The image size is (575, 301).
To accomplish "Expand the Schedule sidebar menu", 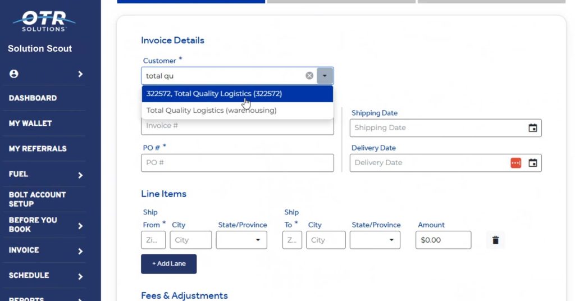I will [x=80, y=276].
